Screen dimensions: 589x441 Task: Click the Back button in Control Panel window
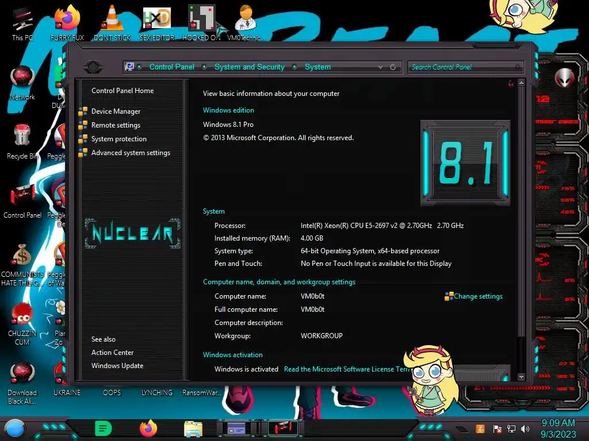point(93,67)
